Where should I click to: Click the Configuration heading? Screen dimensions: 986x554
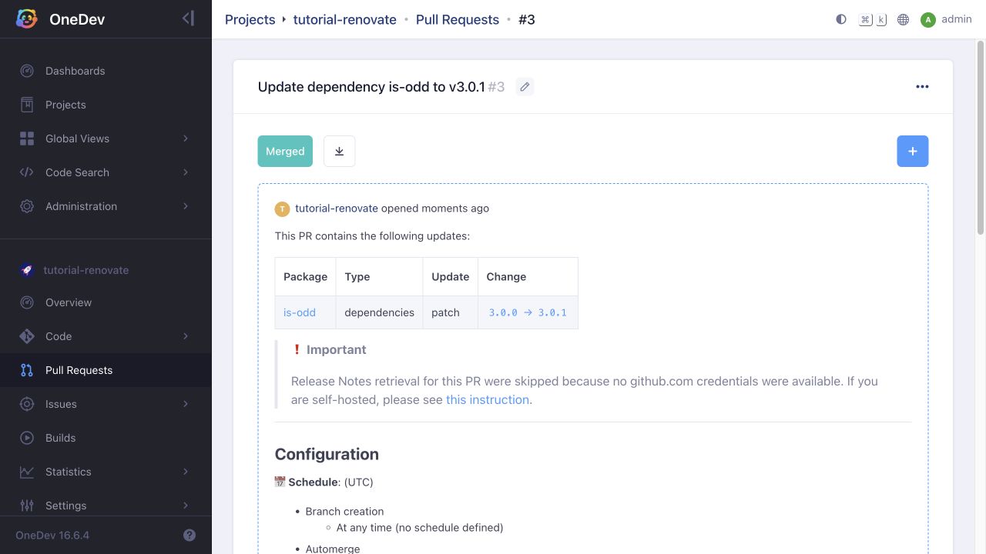[x=327, y=454]
